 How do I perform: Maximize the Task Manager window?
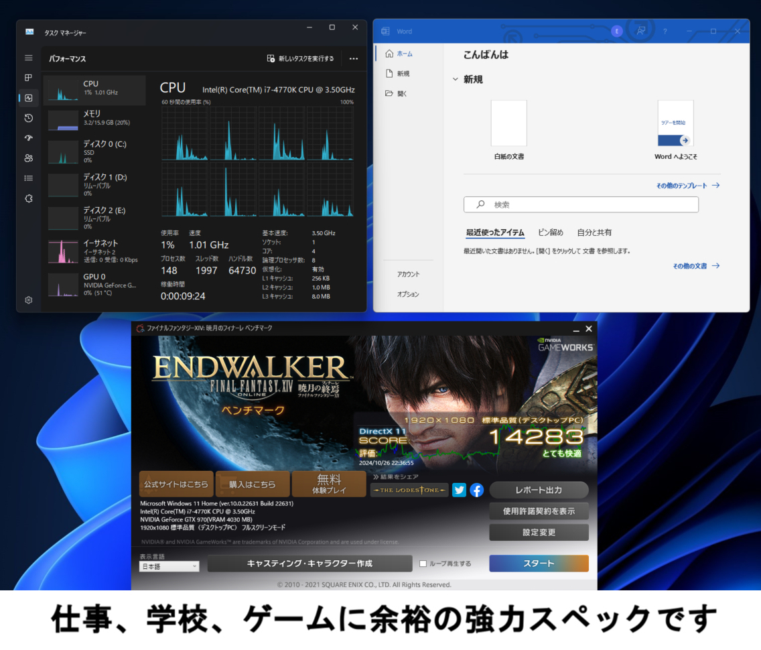(332, 27)
